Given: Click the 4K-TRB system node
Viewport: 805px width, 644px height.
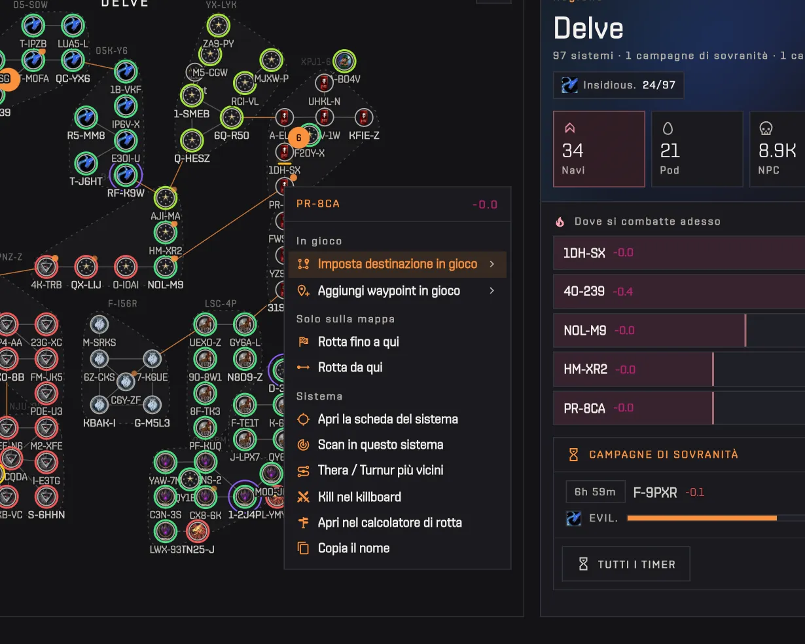Looking at the screenshot, I should [x=46, y=267].
